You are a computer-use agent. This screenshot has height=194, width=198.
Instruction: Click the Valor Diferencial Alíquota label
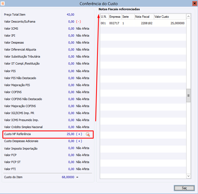click(x=20, y=50)
